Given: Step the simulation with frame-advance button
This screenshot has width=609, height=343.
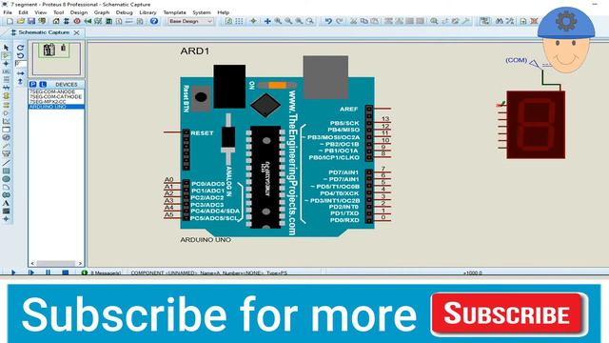Looking at the screenshot, I should (x=31, y=272).
